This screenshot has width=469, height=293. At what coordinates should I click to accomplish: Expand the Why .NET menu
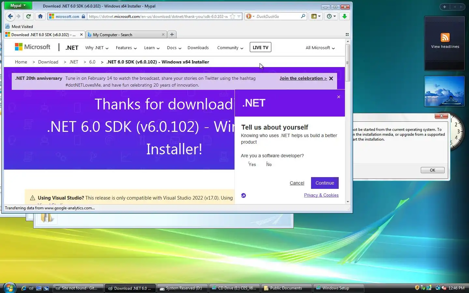pyautogui.click(x=97, y=48)
